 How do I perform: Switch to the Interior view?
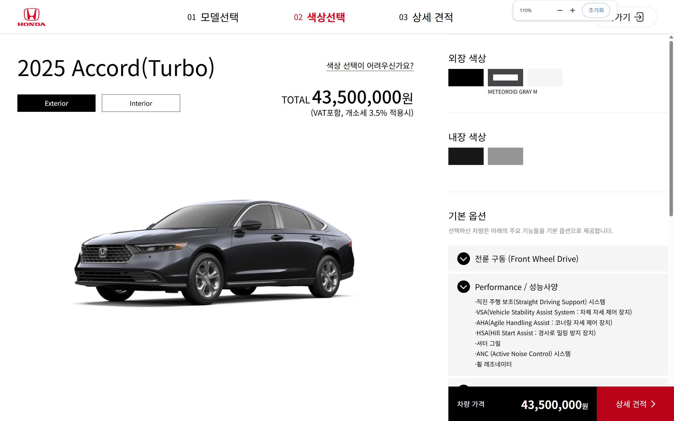point(141,103)
